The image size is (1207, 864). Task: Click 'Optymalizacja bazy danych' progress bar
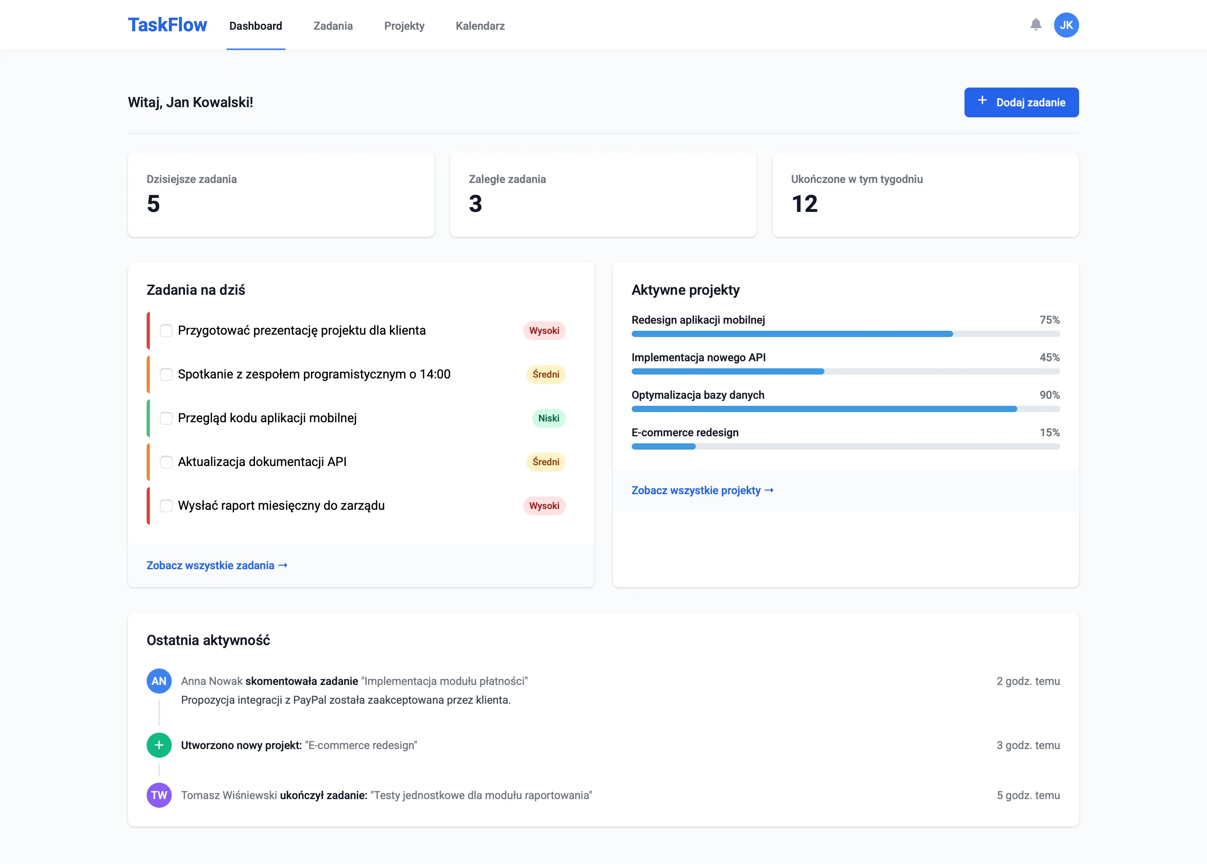[846, 409]
